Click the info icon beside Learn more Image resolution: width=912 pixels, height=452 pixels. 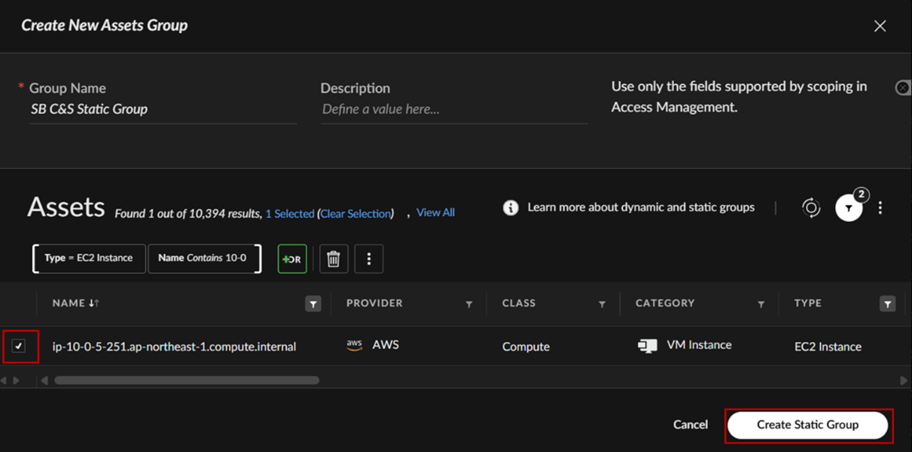[511, 208]
